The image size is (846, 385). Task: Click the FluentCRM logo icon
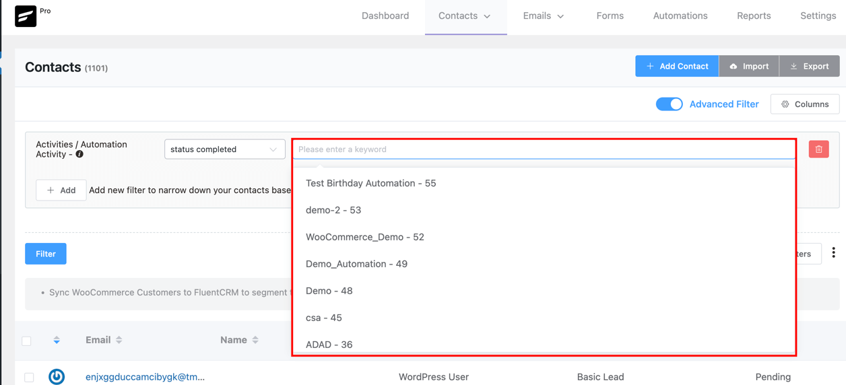pyautogui.click(x=26, y=16)
